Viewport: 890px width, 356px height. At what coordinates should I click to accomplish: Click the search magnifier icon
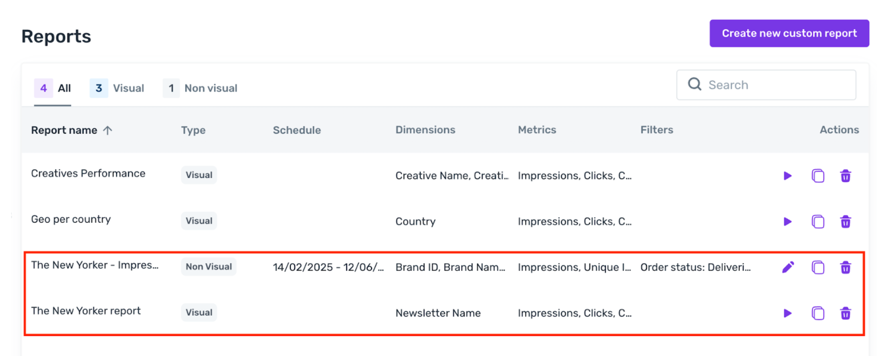694,84
